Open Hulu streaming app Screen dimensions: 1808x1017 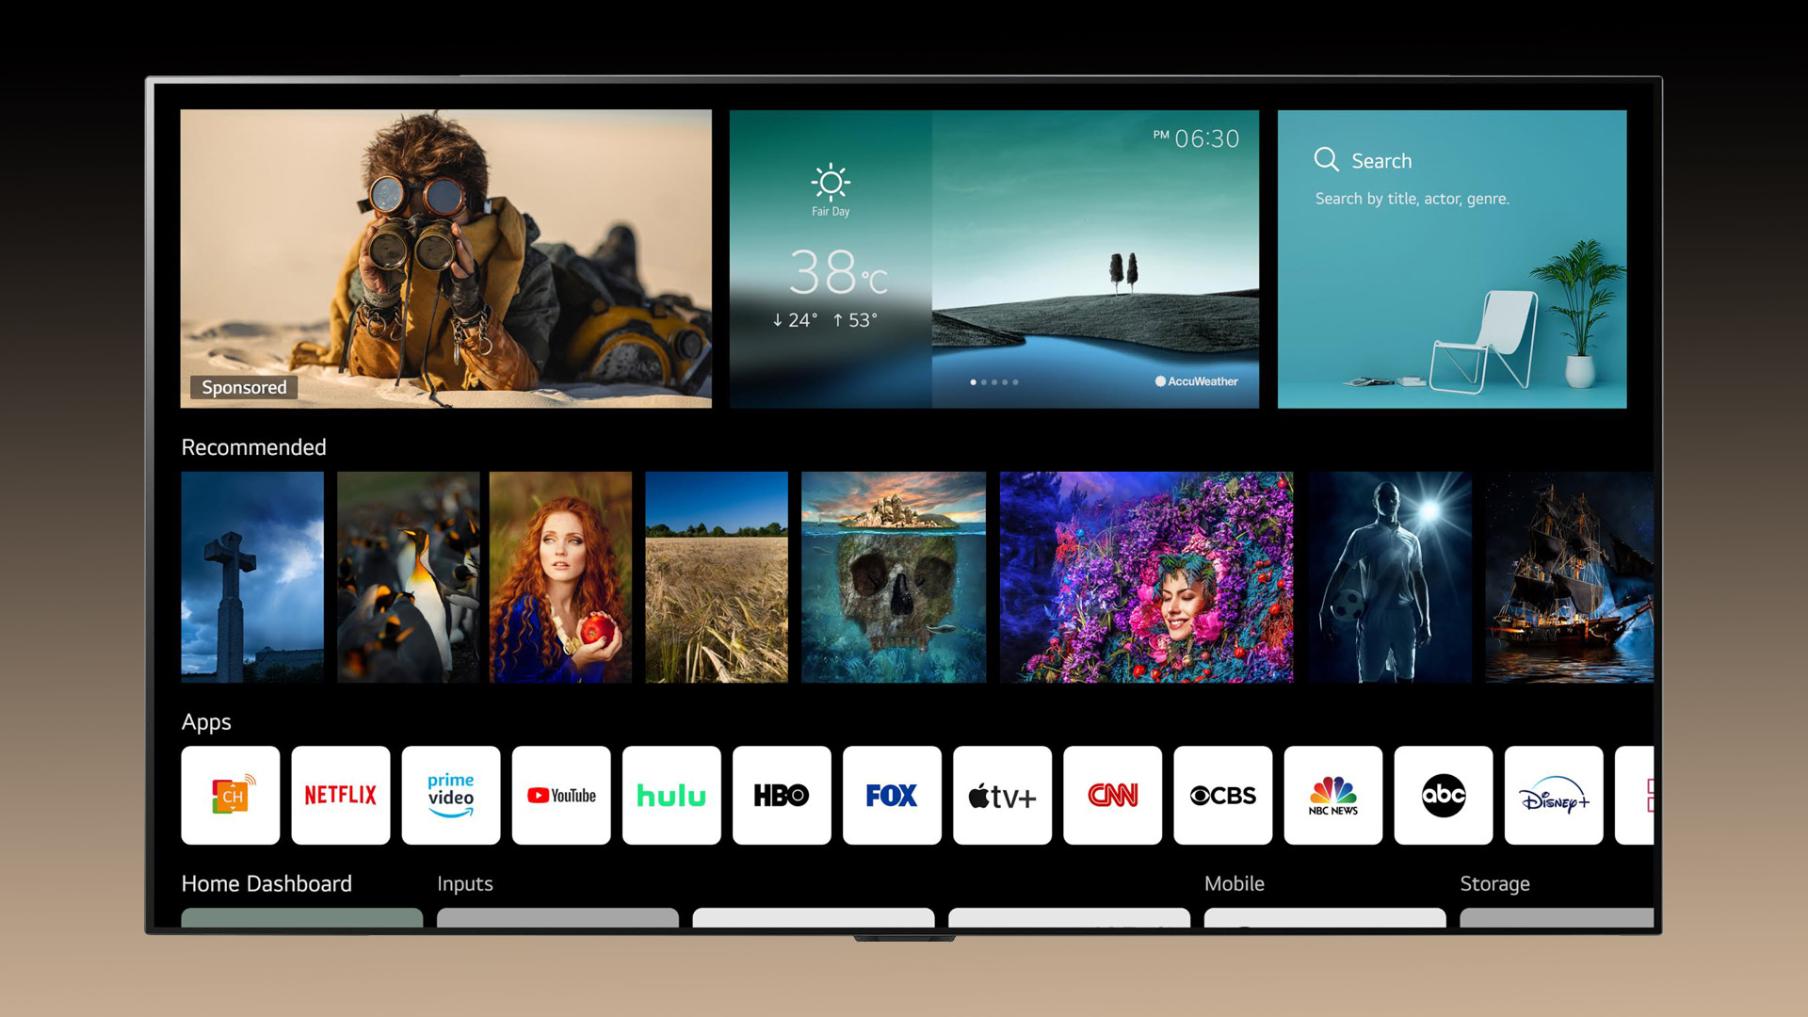click(x=670, y=796)
